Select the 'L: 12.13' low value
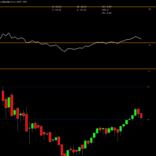Image resolution: width=156 pixels, height=156 pixels. point(81,10)
